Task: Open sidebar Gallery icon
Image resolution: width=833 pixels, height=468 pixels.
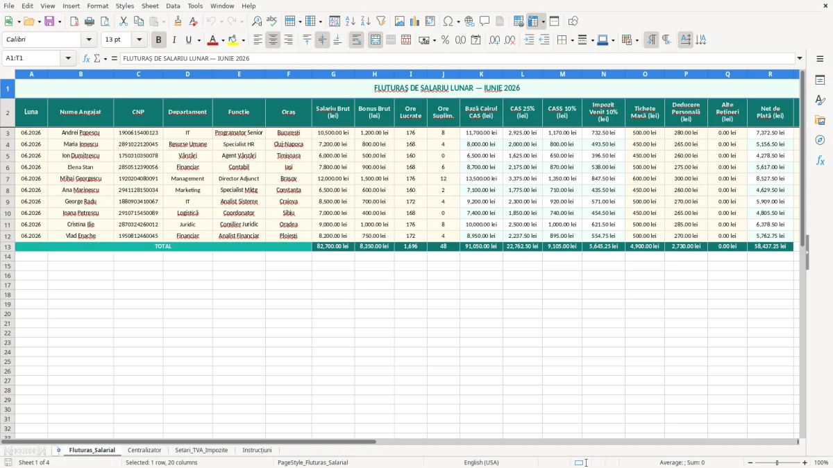Action: [x=820, y=121]
